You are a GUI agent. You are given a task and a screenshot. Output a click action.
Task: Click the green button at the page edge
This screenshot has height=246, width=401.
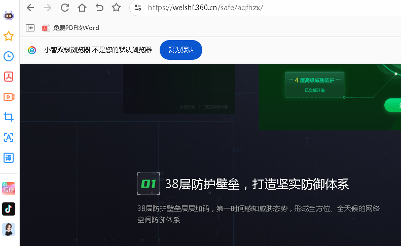coord(393,105)
